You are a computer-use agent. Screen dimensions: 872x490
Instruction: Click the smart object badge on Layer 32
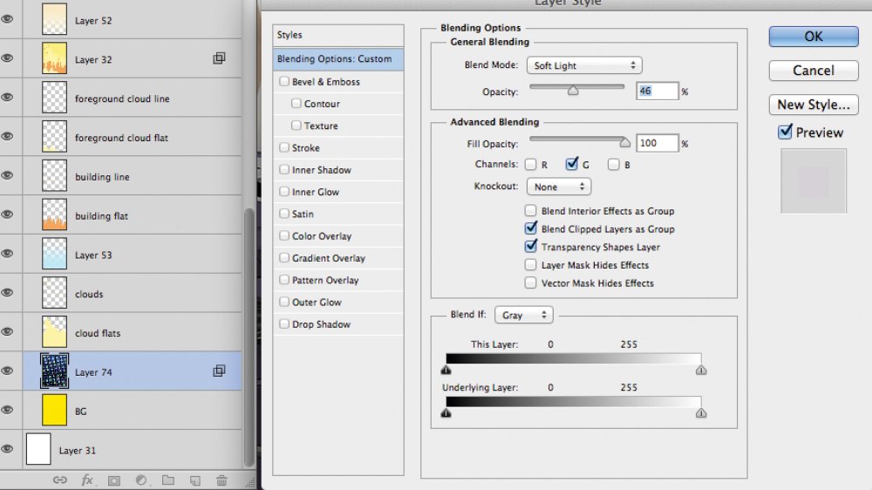tap(219, 58)
